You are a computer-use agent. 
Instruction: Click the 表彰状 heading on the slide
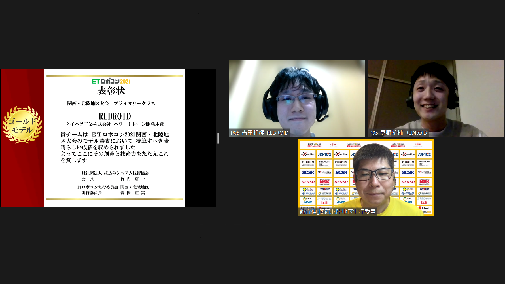[111, 91]
